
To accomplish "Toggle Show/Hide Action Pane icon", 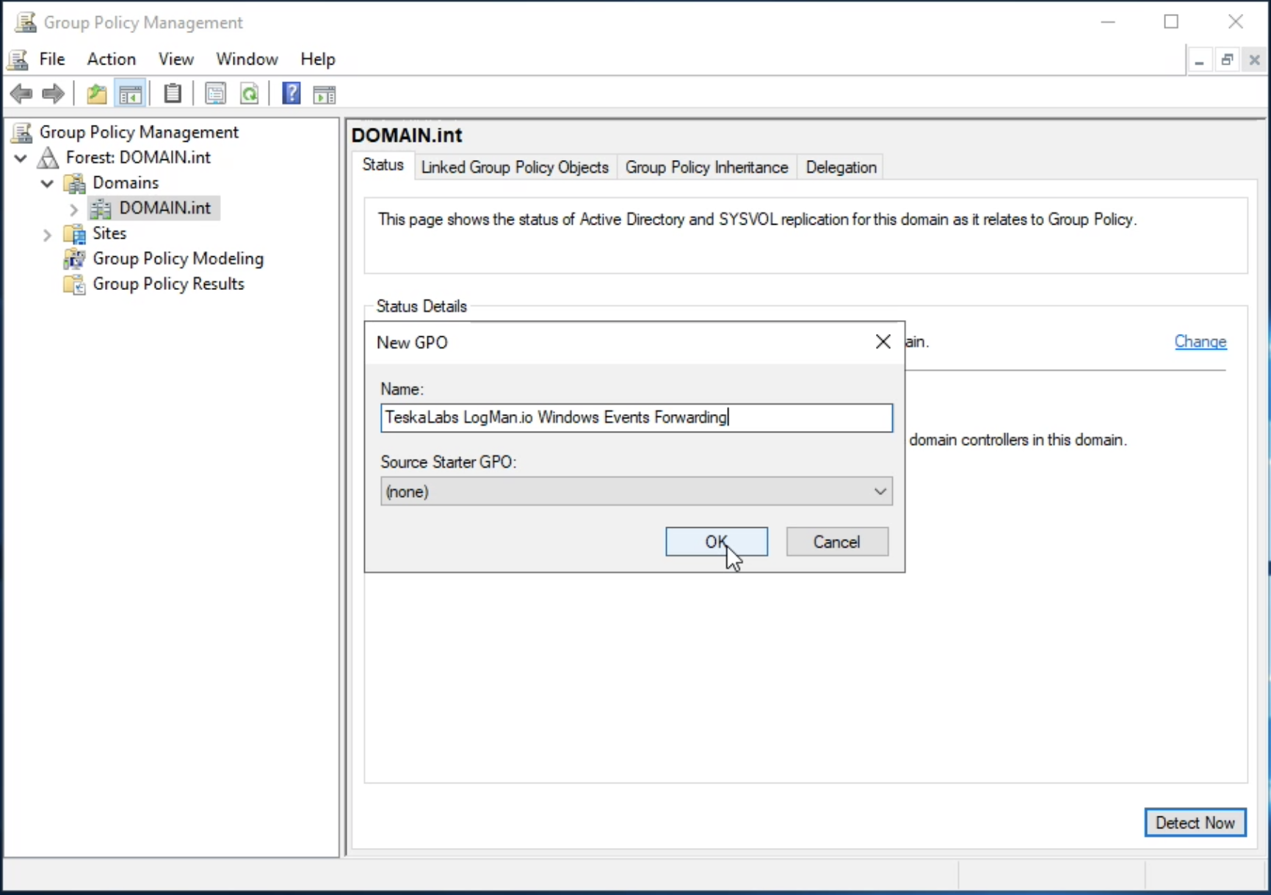I will coord(325,94).
